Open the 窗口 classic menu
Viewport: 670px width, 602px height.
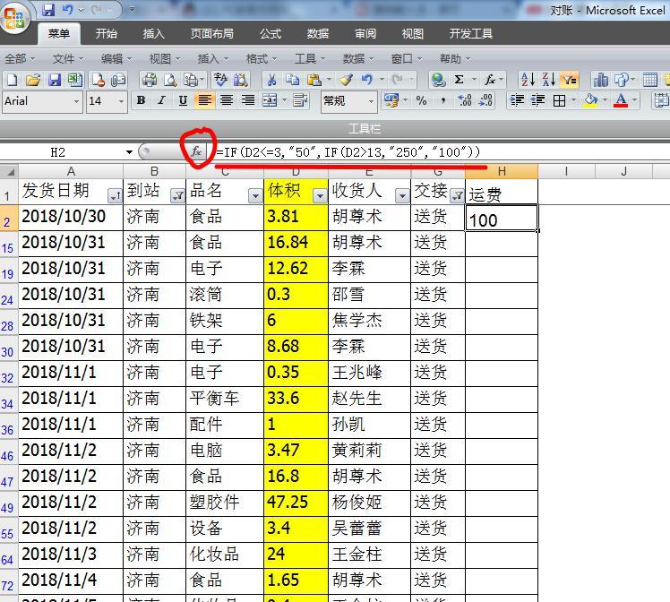[407, 58]
